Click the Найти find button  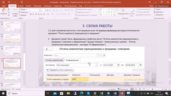(x=157, y=9)
